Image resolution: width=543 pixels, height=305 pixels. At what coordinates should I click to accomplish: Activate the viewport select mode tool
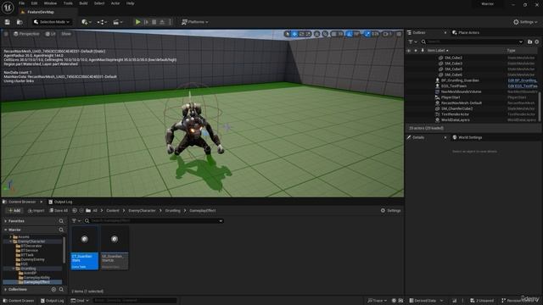pyautogui.click(x=287, y=34)
